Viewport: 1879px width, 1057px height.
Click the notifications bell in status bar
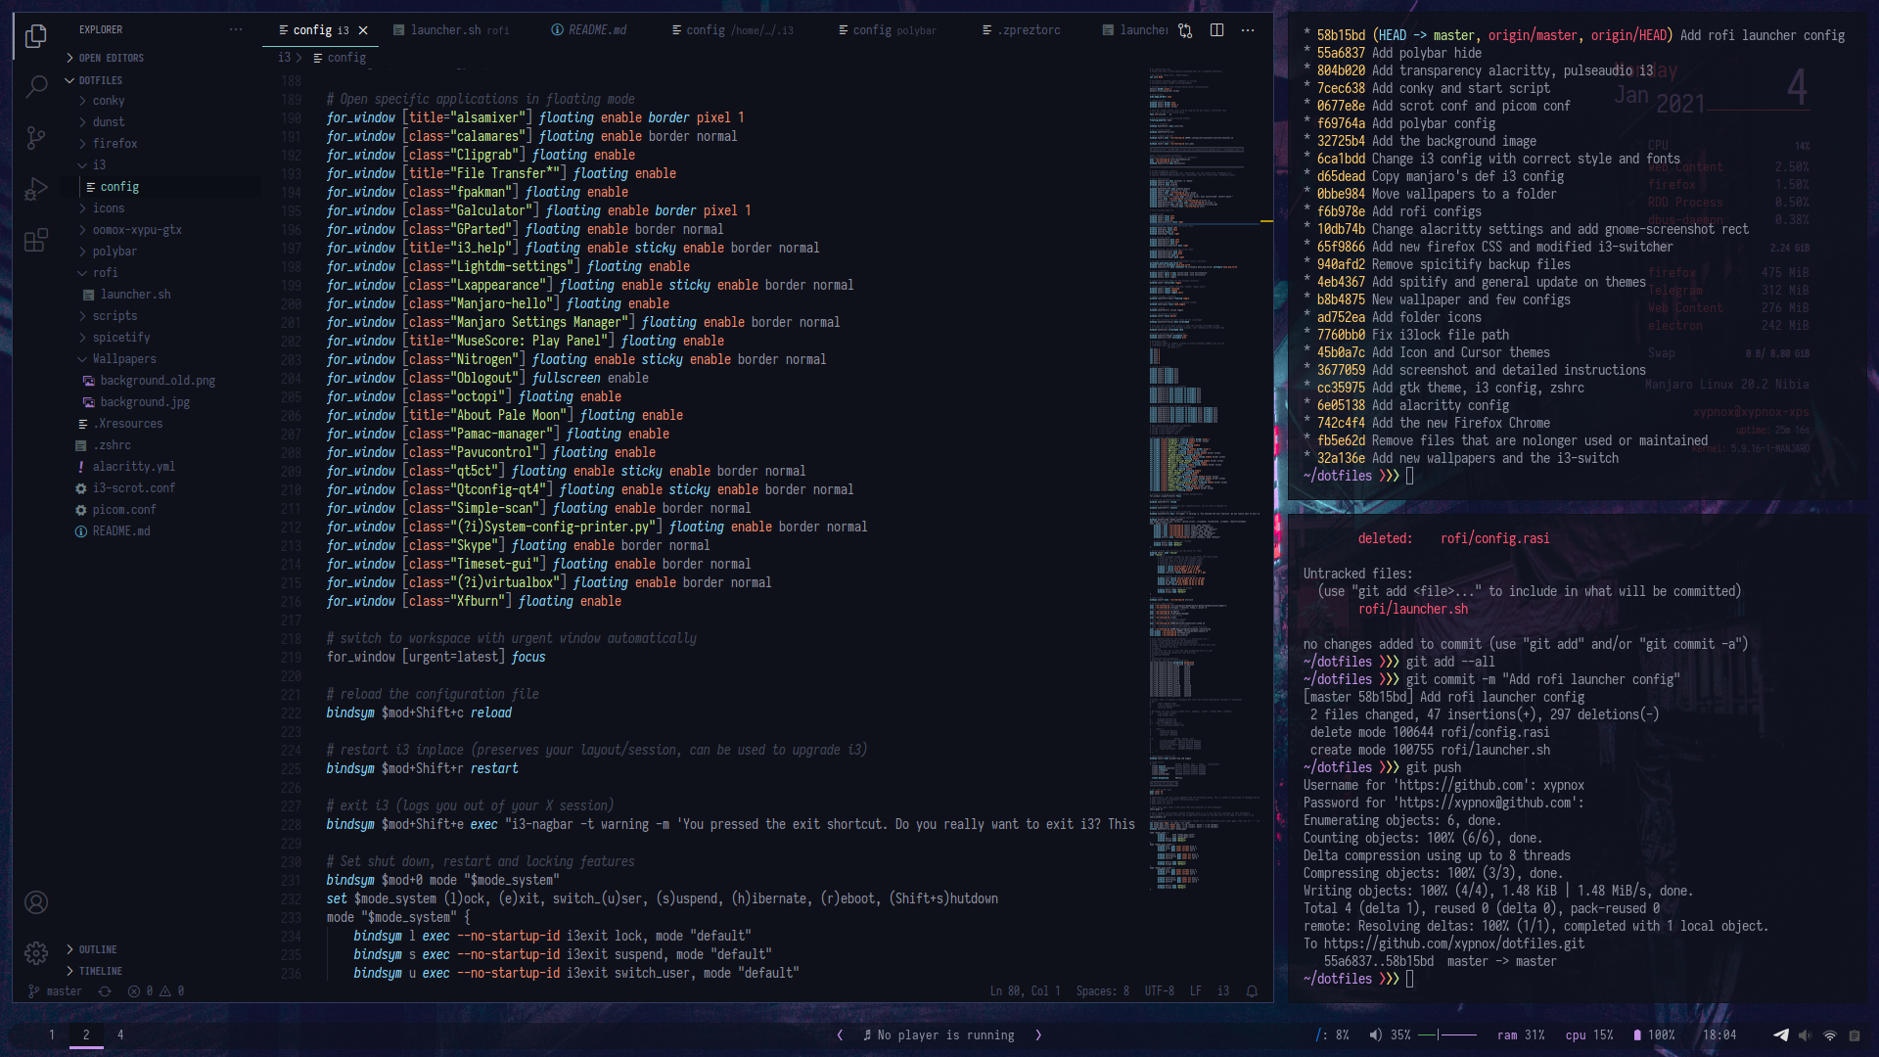1252,991
